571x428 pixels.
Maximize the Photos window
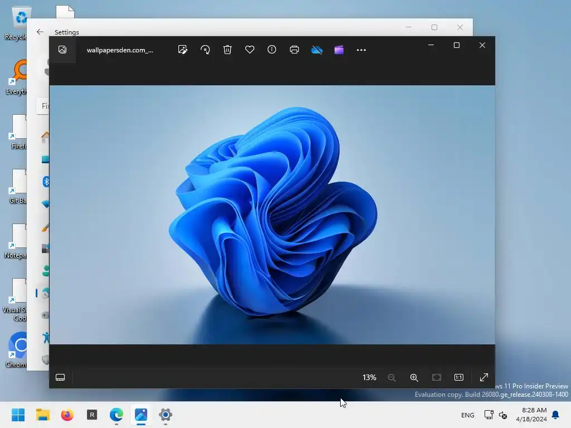pos(457,45)
